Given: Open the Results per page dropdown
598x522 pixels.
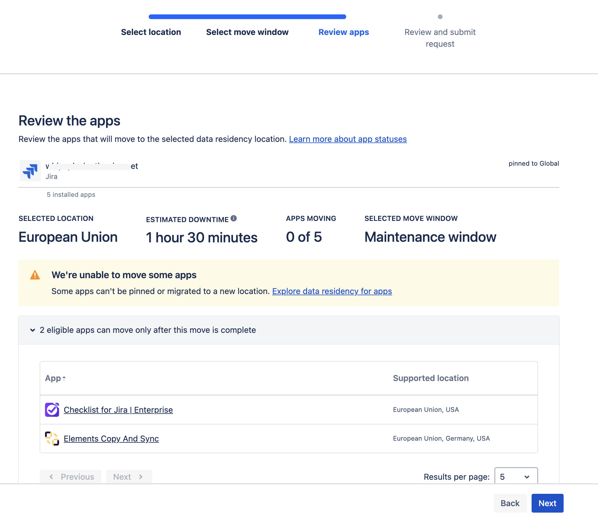Looking at the screenshot, I should pyautogui.click(x=516, y=477).
